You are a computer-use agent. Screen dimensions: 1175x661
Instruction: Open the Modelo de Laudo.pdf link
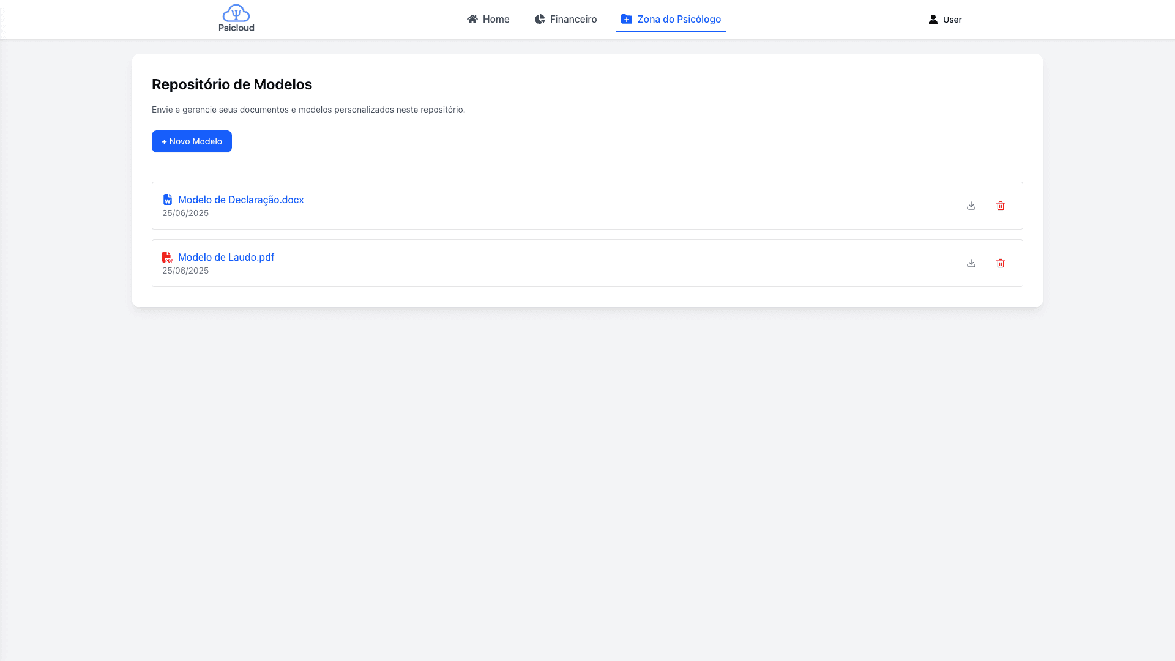click(226, 256)
